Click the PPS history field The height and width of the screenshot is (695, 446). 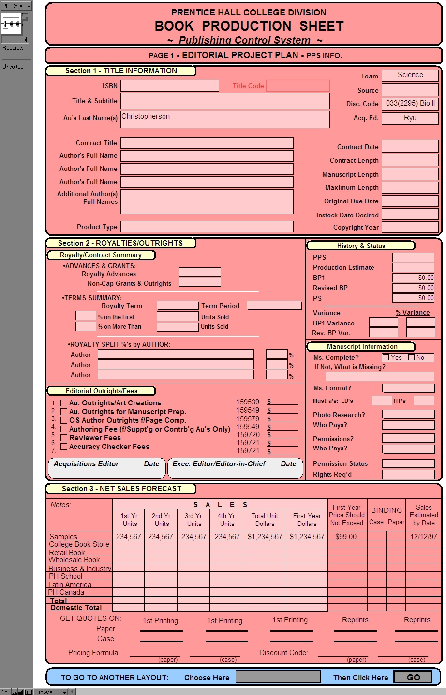(413, 257)
